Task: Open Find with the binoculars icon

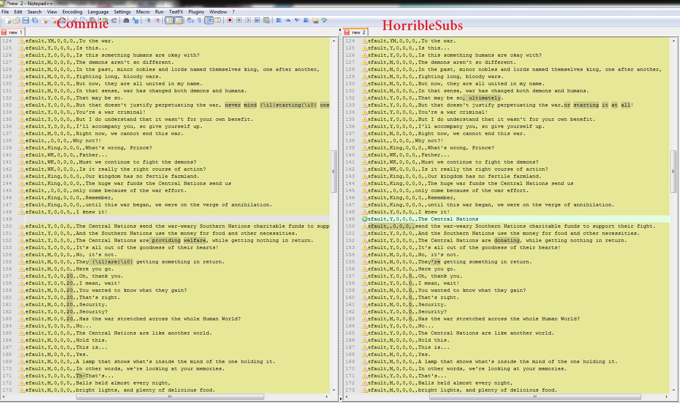Action: [126, 20]
